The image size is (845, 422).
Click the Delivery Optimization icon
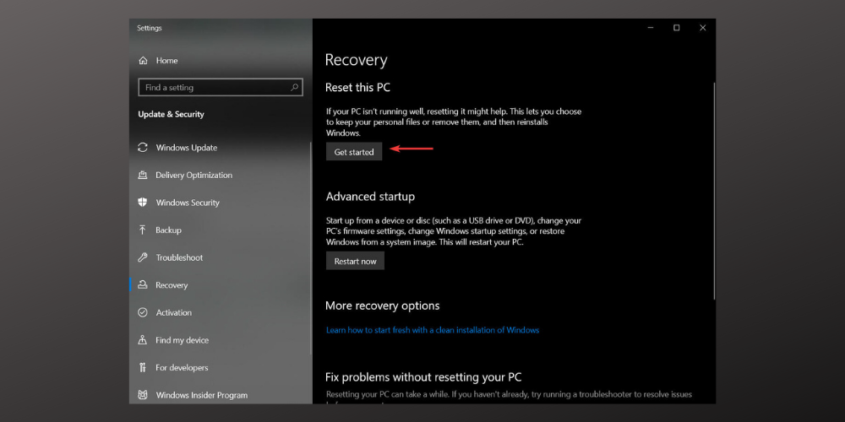click(x=142, y=176)
